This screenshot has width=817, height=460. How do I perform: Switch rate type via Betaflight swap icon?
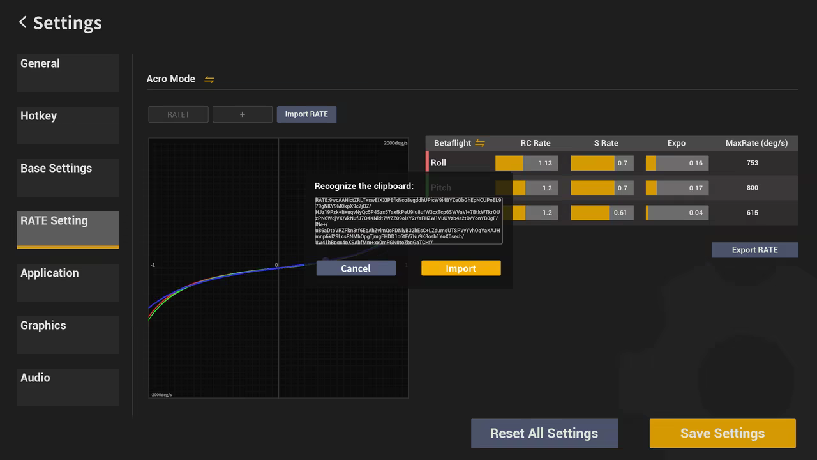[x=480, y=143]
